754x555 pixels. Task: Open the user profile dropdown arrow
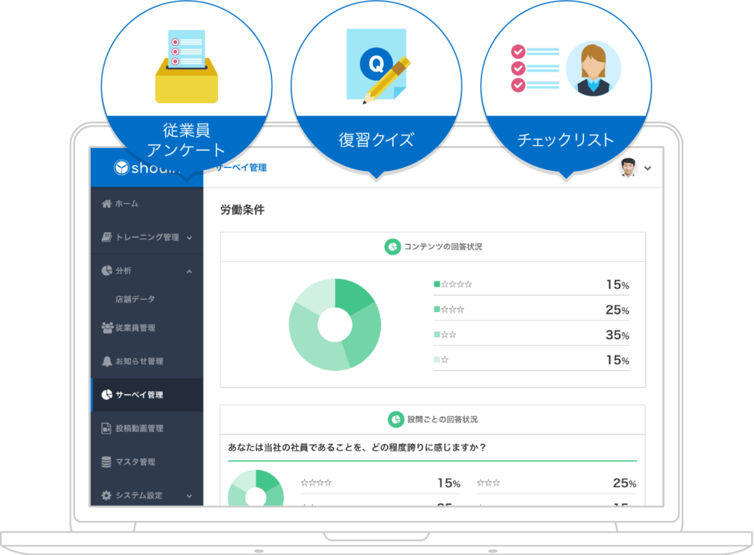click(647, 168)
